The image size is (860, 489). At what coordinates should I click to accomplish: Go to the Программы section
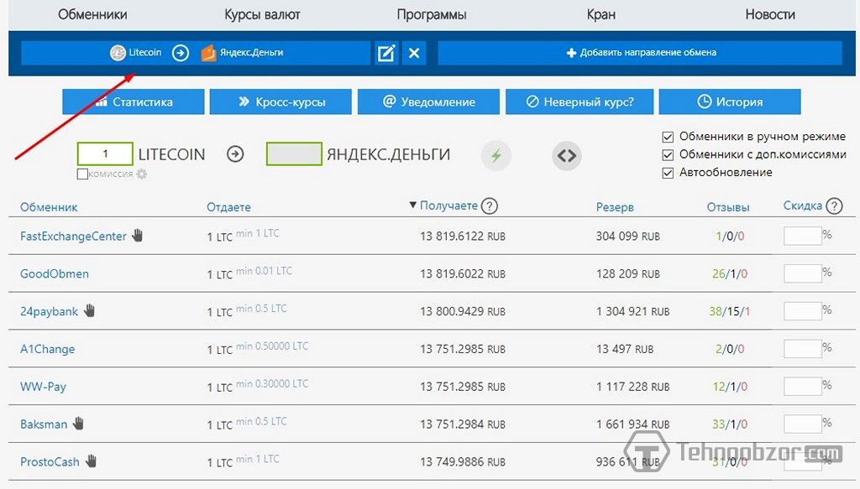pos(432,15)
